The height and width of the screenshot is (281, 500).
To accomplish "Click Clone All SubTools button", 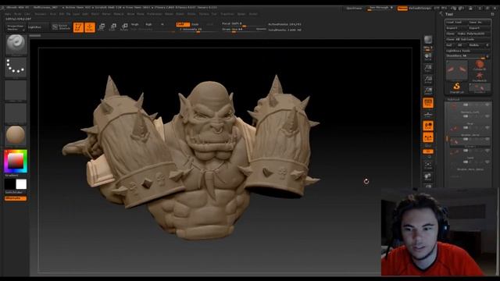I will (x=468, y=40).
